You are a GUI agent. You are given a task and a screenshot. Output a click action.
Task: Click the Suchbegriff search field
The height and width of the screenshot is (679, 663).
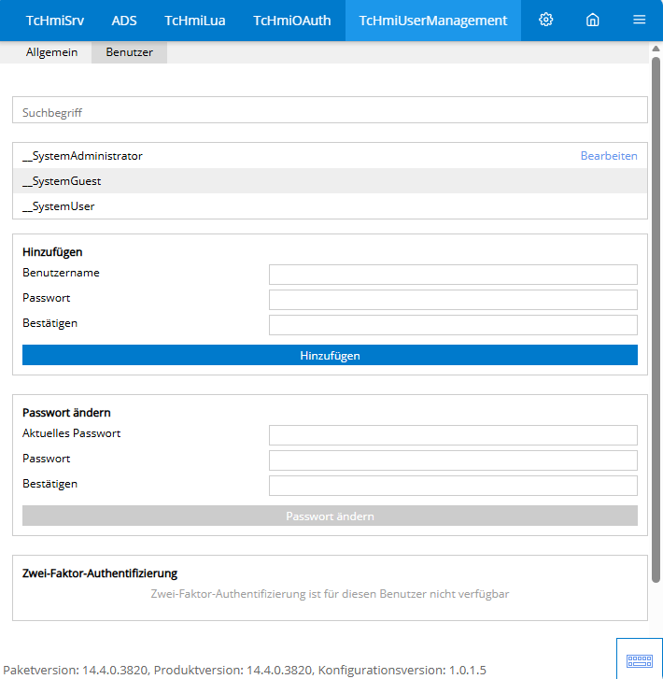click(x=329, y=112)
